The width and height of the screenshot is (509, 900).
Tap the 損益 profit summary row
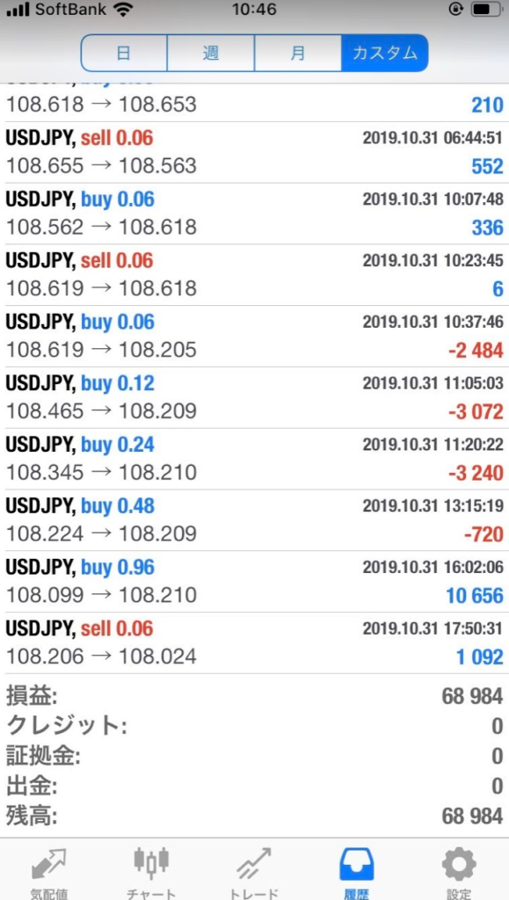point(254,697)
